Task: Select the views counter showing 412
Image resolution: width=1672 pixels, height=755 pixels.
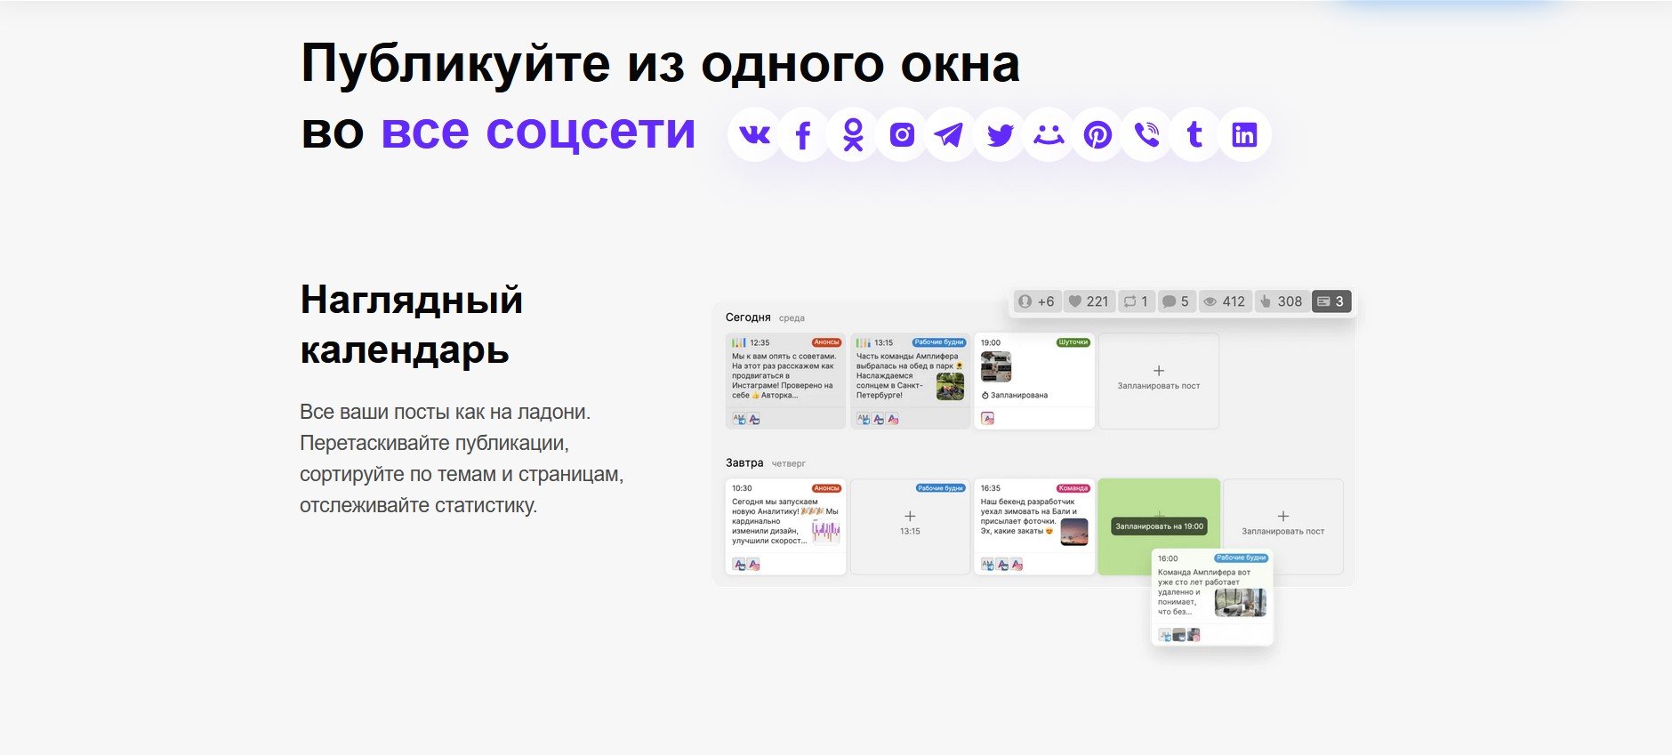Action: 1225,301
